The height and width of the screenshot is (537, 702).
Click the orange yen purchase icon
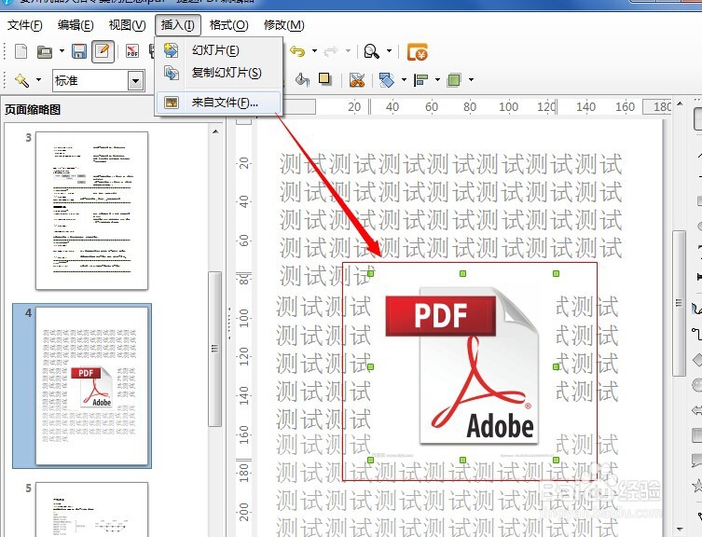pos(418,52)
